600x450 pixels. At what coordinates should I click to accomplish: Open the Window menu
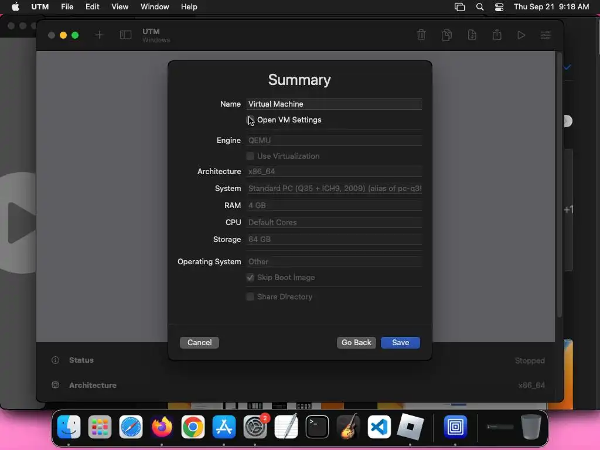click(x=155, y=7)
